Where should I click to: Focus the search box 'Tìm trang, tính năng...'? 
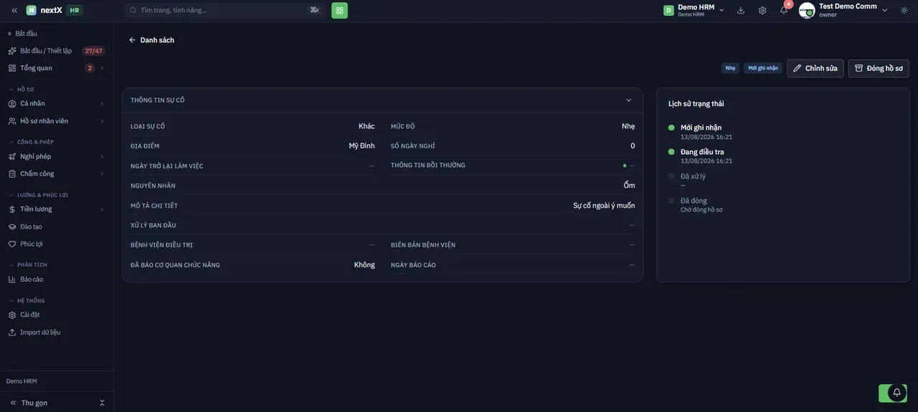[x=224, y=10]
